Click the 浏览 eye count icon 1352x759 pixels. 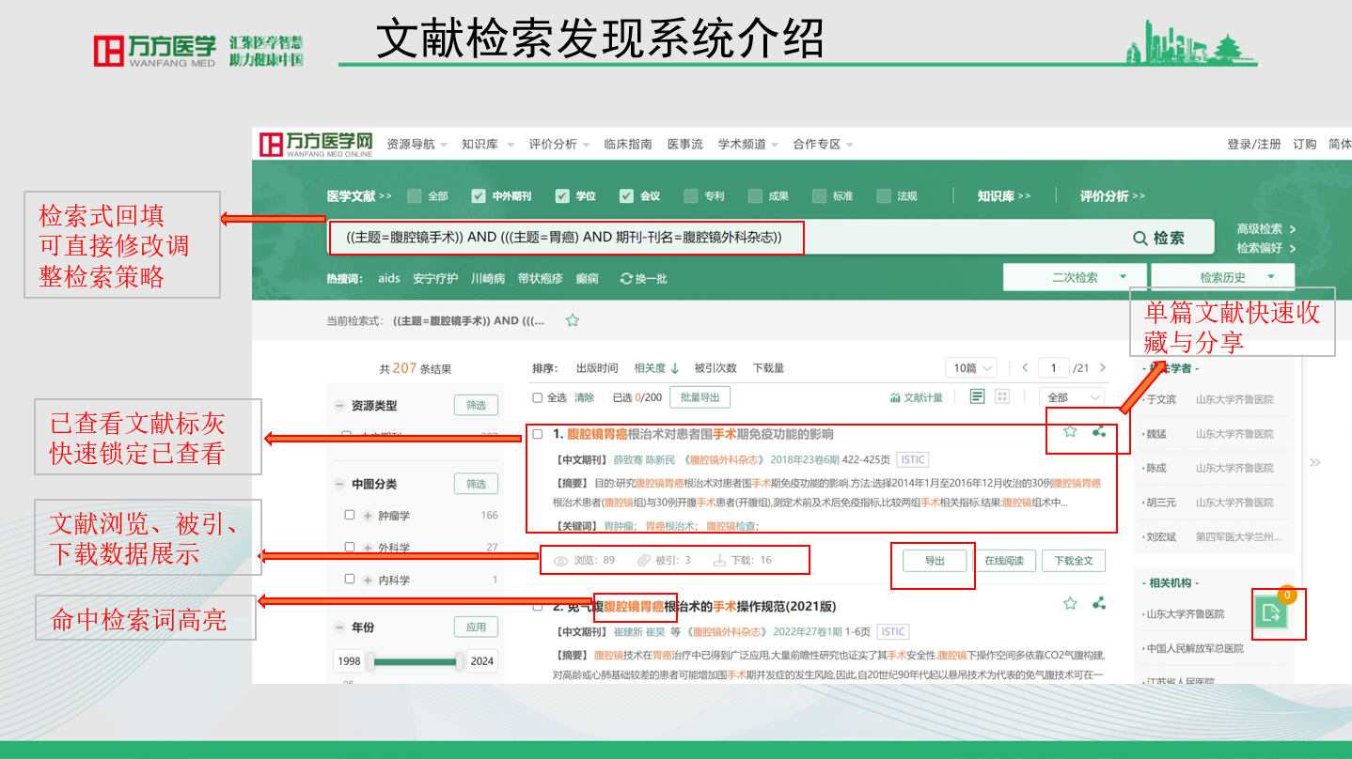[x=561, y=561]
